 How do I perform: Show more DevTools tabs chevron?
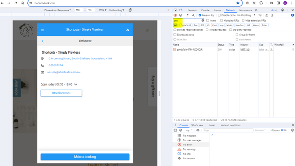click(256, 10)
